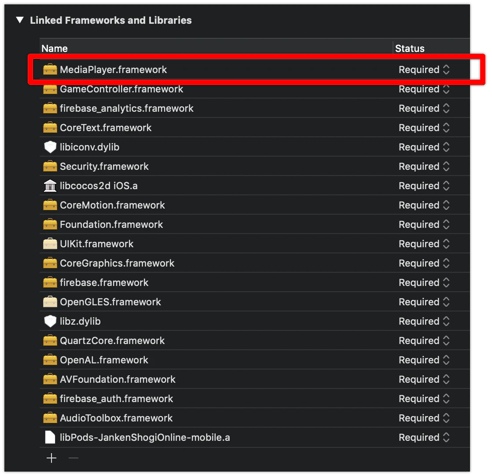Screen dimensions: 492x476
Task: Add a new framework with the plus button
Action: point(51,458)
